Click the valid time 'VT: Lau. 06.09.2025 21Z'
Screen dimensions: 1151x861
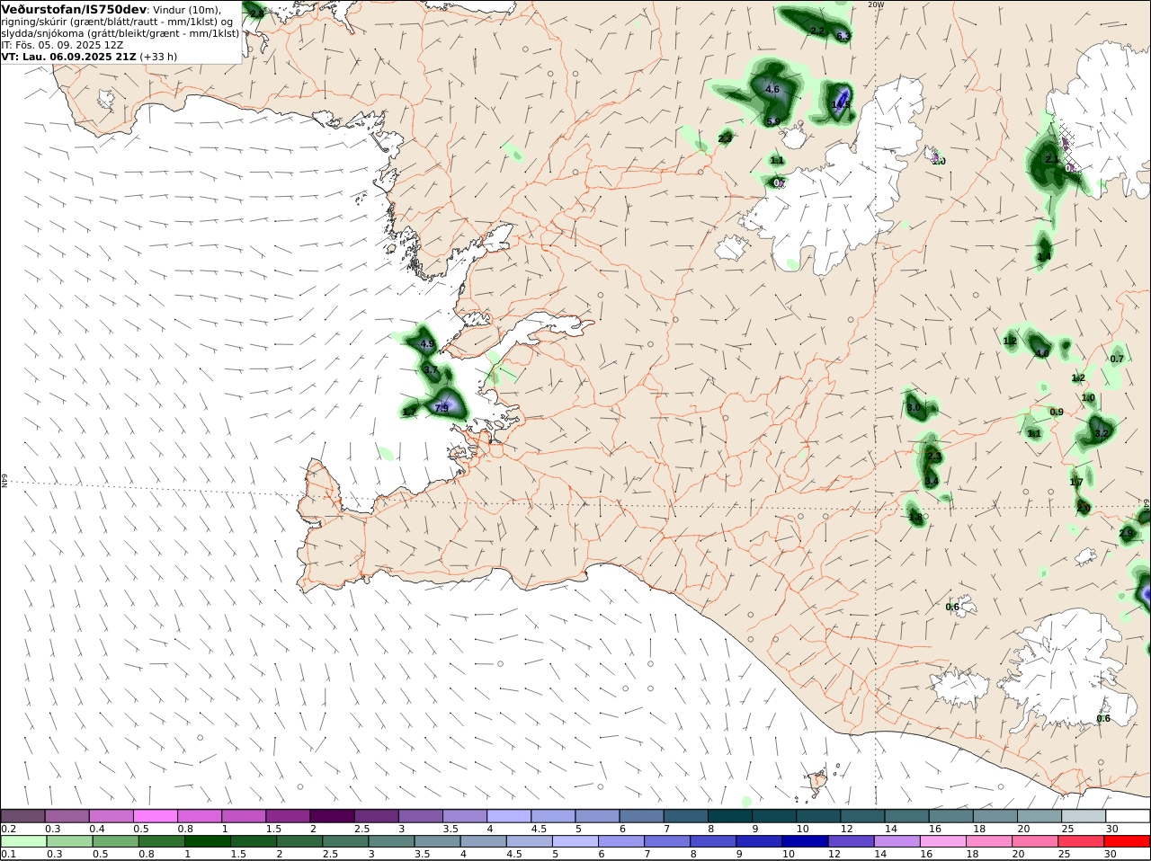click(x=68, y=56)
